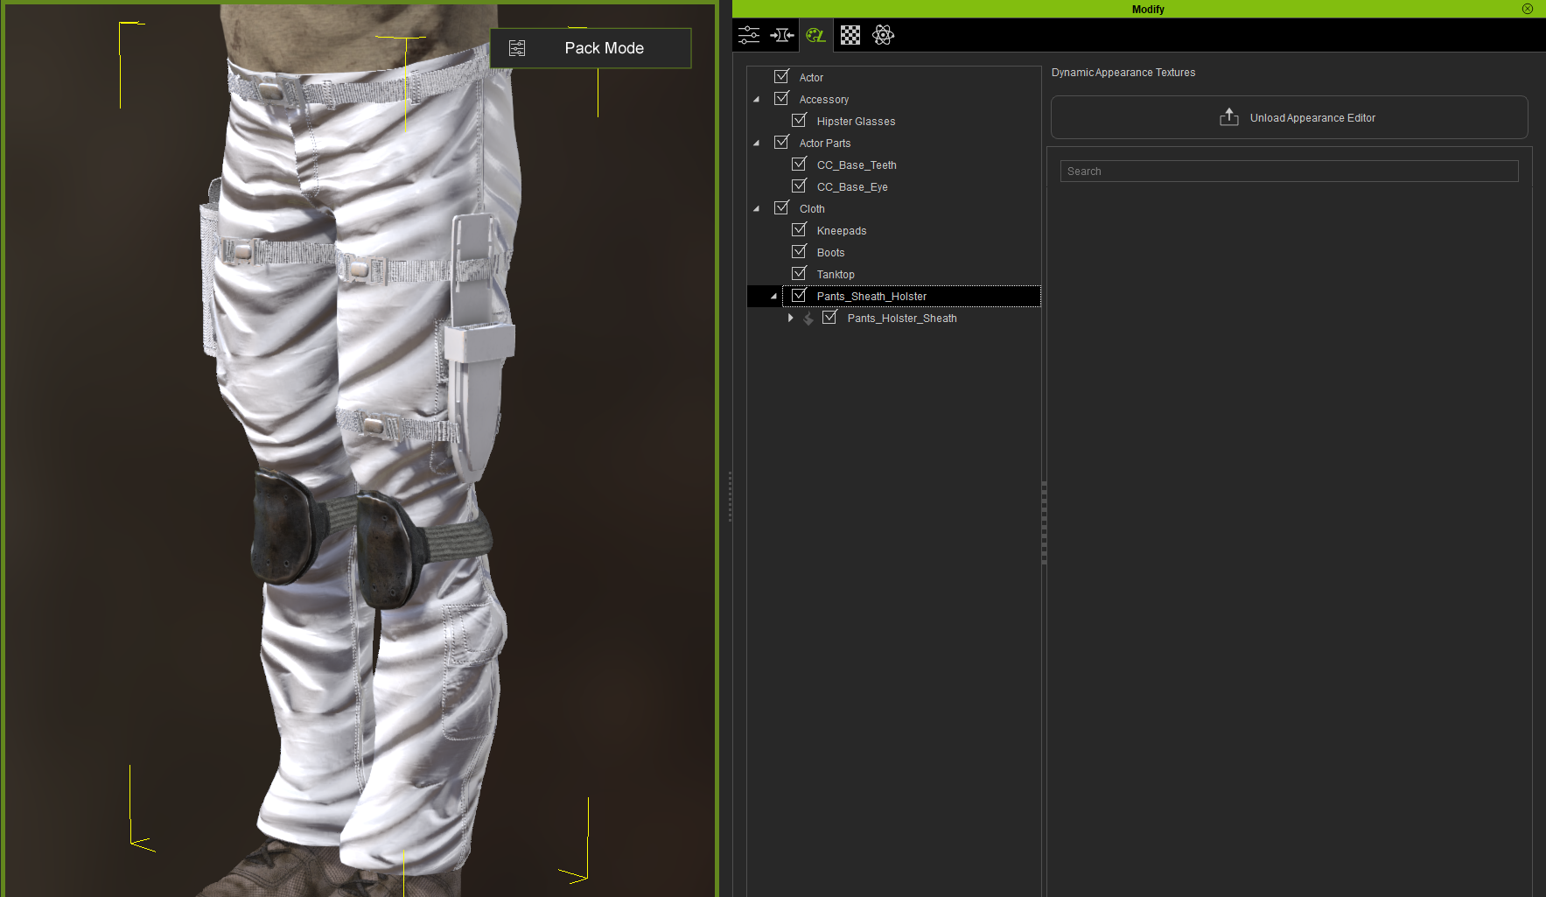Expand the Pants_Holster_Sheath node
The height and width of the screenshot is (897, 1546).
click(x=790, y=318)
